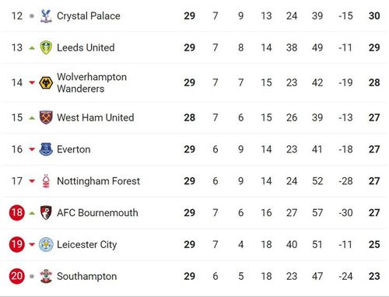The image size is (389, 297).
Task: Click the Leeds United club crest
Action: (x=46, y=47)
